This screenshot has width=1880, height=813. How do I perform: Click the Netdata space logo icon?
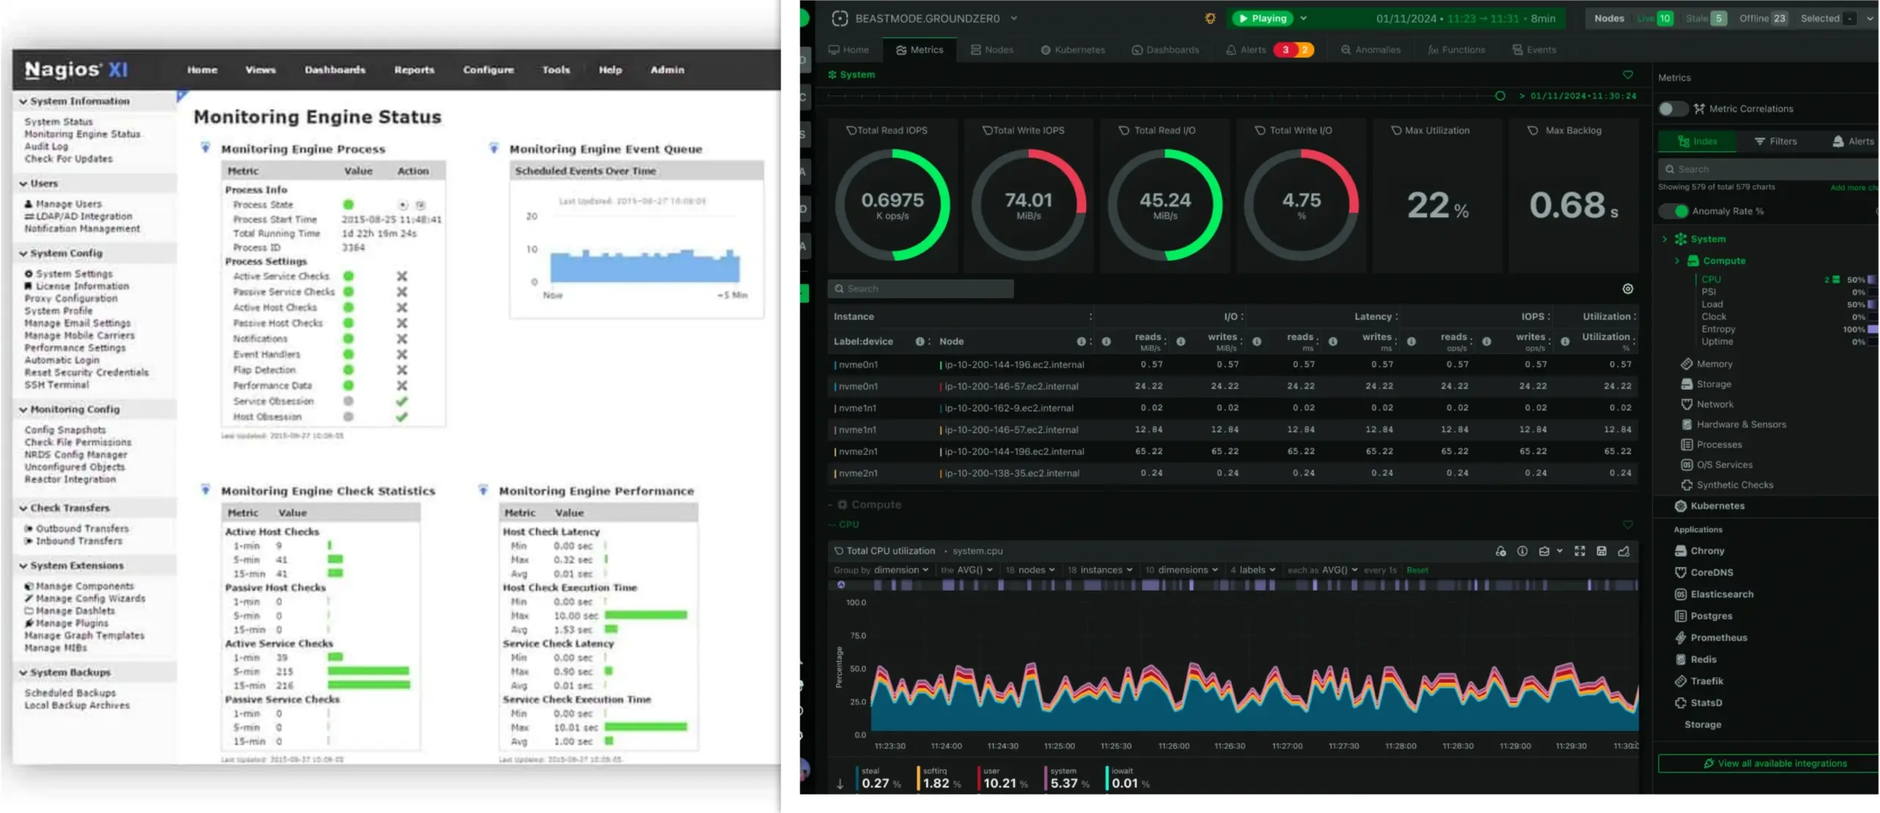(840, 18)
